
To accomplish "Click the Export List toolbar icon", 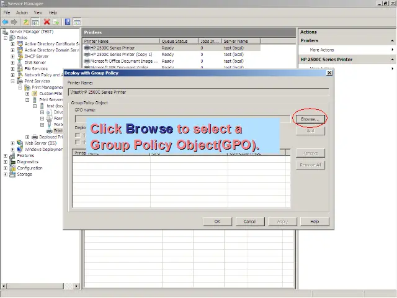I will pyautogui.click(x=56, y=22).
